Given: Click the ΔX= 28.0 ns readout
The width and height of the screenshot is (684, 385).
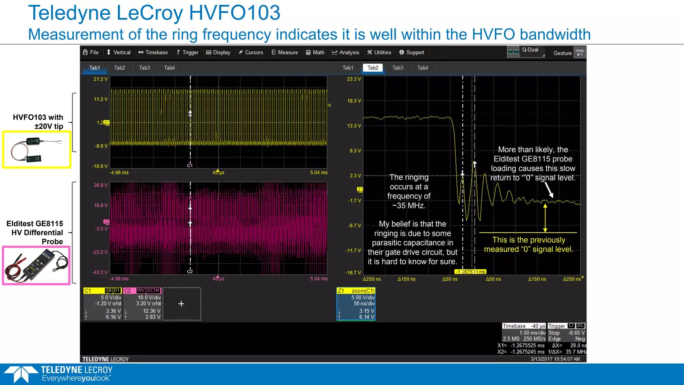Looking at the screenshot, I should coord(569,345).
